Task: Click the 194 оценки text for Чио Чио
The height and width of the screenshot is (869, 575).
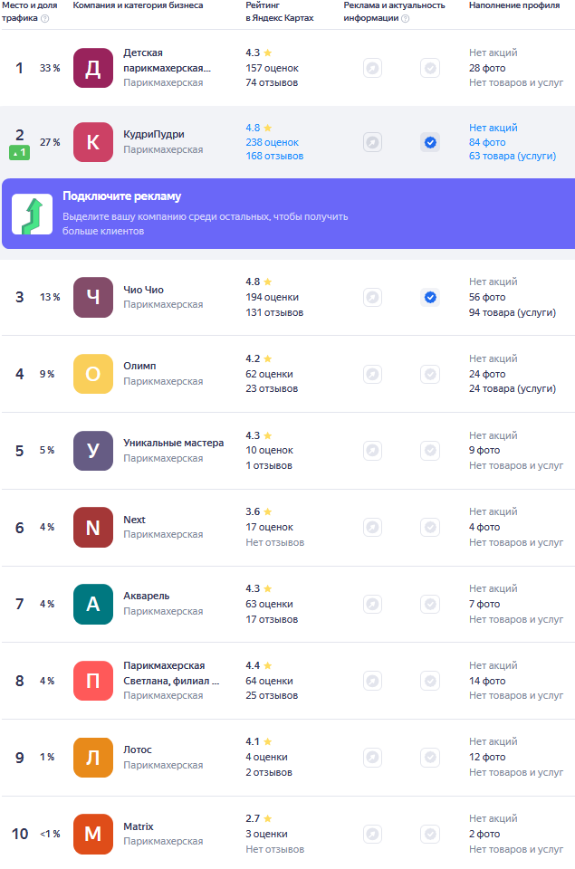Action: pos(273,298)
